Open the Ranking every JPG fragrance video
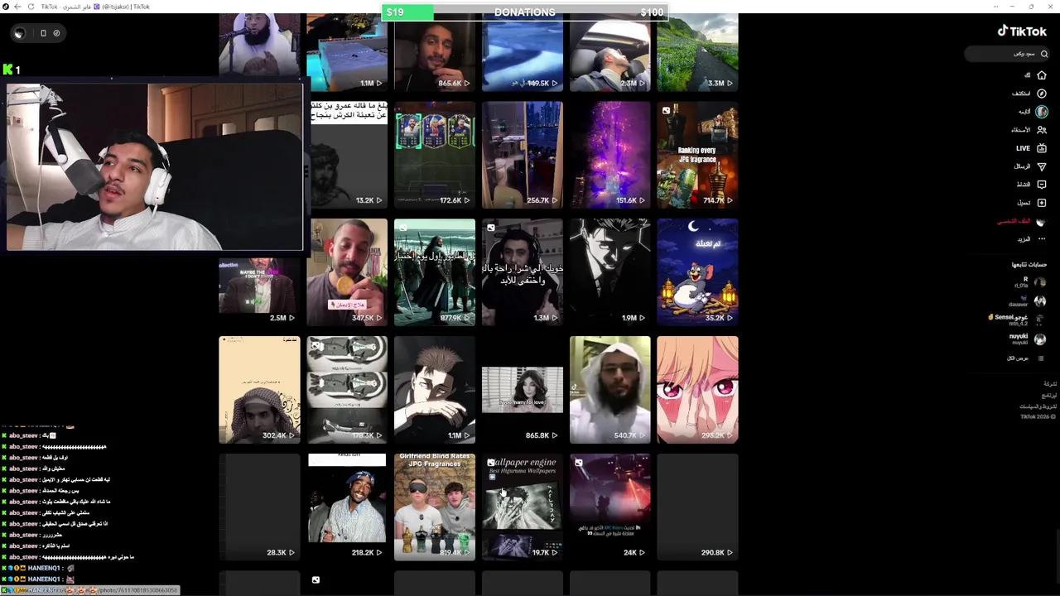 (697, 154)
